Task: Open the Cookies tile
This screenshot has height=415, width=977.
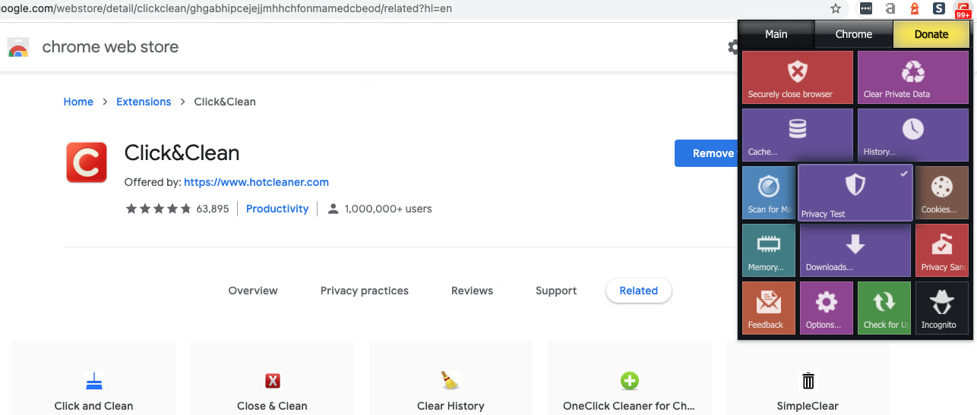Action: (x=942, y=192)
